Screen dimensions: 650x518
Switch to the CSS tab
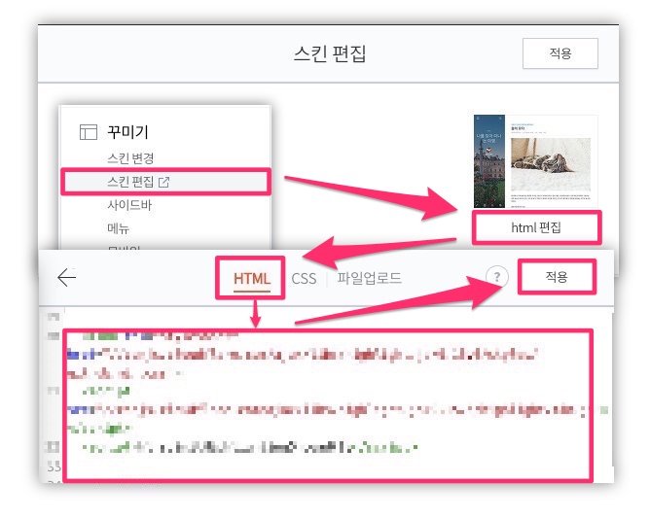(304, 279)
